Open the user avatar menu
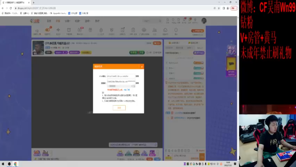Image resolution: width=296 pixels, height=167 pixels. pyautogui.click(x=204, y=21)
